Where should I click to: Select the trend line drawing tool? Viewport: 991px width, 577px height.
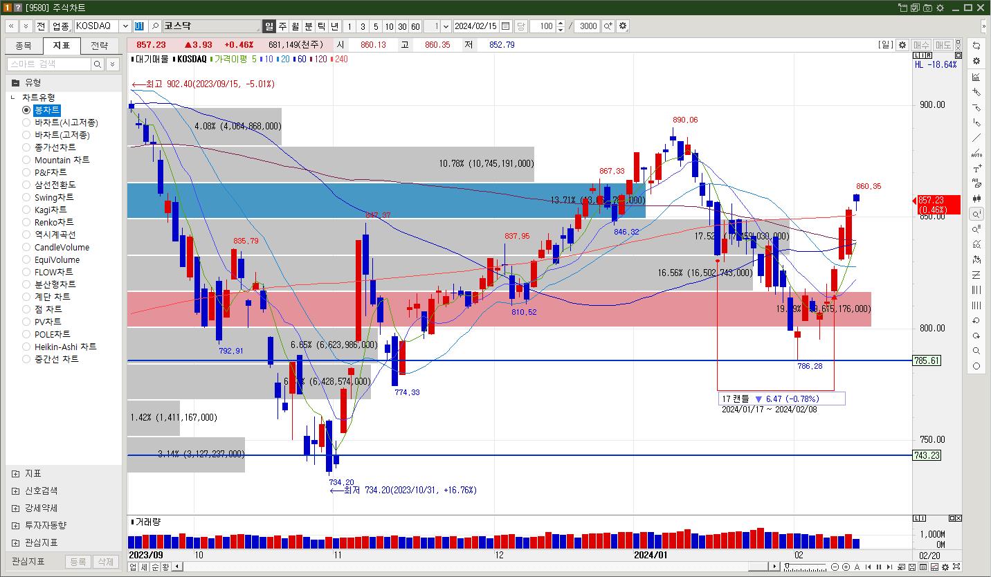(x=976, y=138)
